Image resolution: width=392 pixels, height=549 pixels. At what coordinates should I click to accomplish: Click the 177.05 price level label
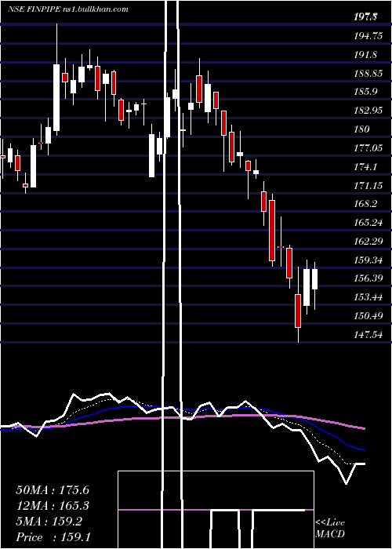pos(368,147)
